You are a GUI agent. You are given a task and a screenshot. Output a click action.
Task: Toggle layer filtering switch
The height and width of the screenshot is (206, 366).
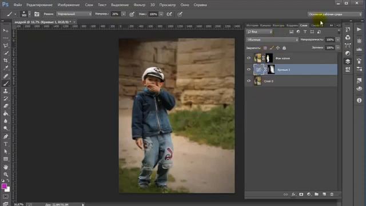339,31
